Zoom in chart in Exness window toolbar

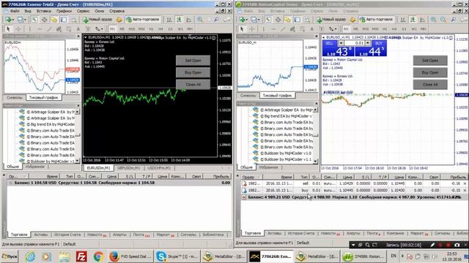(x=199, y=20)
